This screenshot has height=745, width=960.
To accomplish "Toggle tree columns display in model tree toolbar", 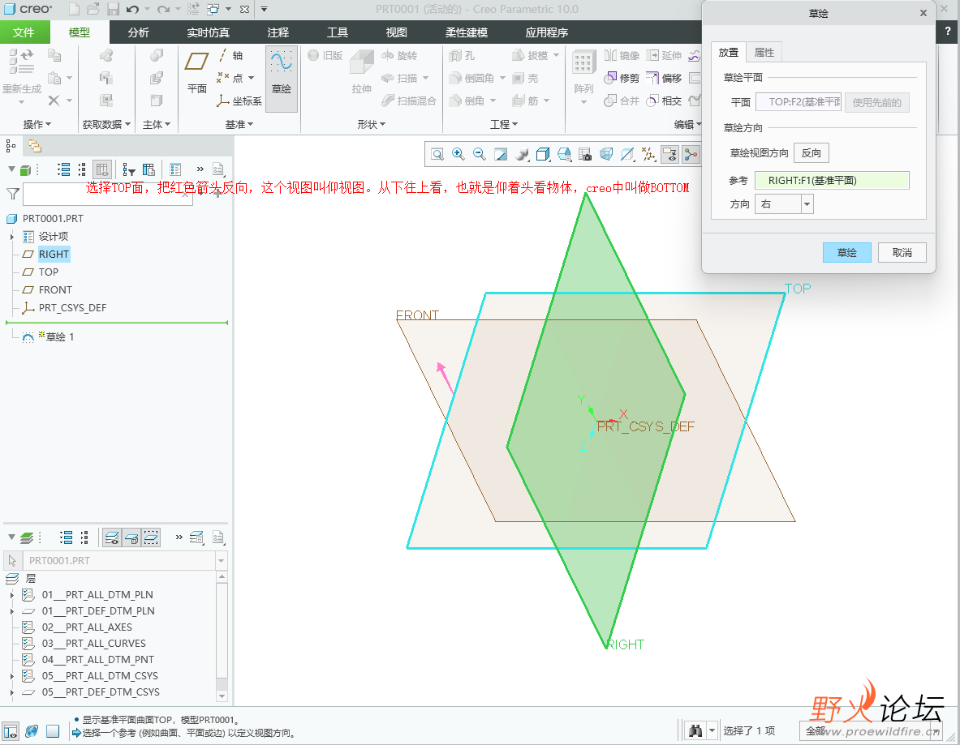I will click(x=102, y=169).
